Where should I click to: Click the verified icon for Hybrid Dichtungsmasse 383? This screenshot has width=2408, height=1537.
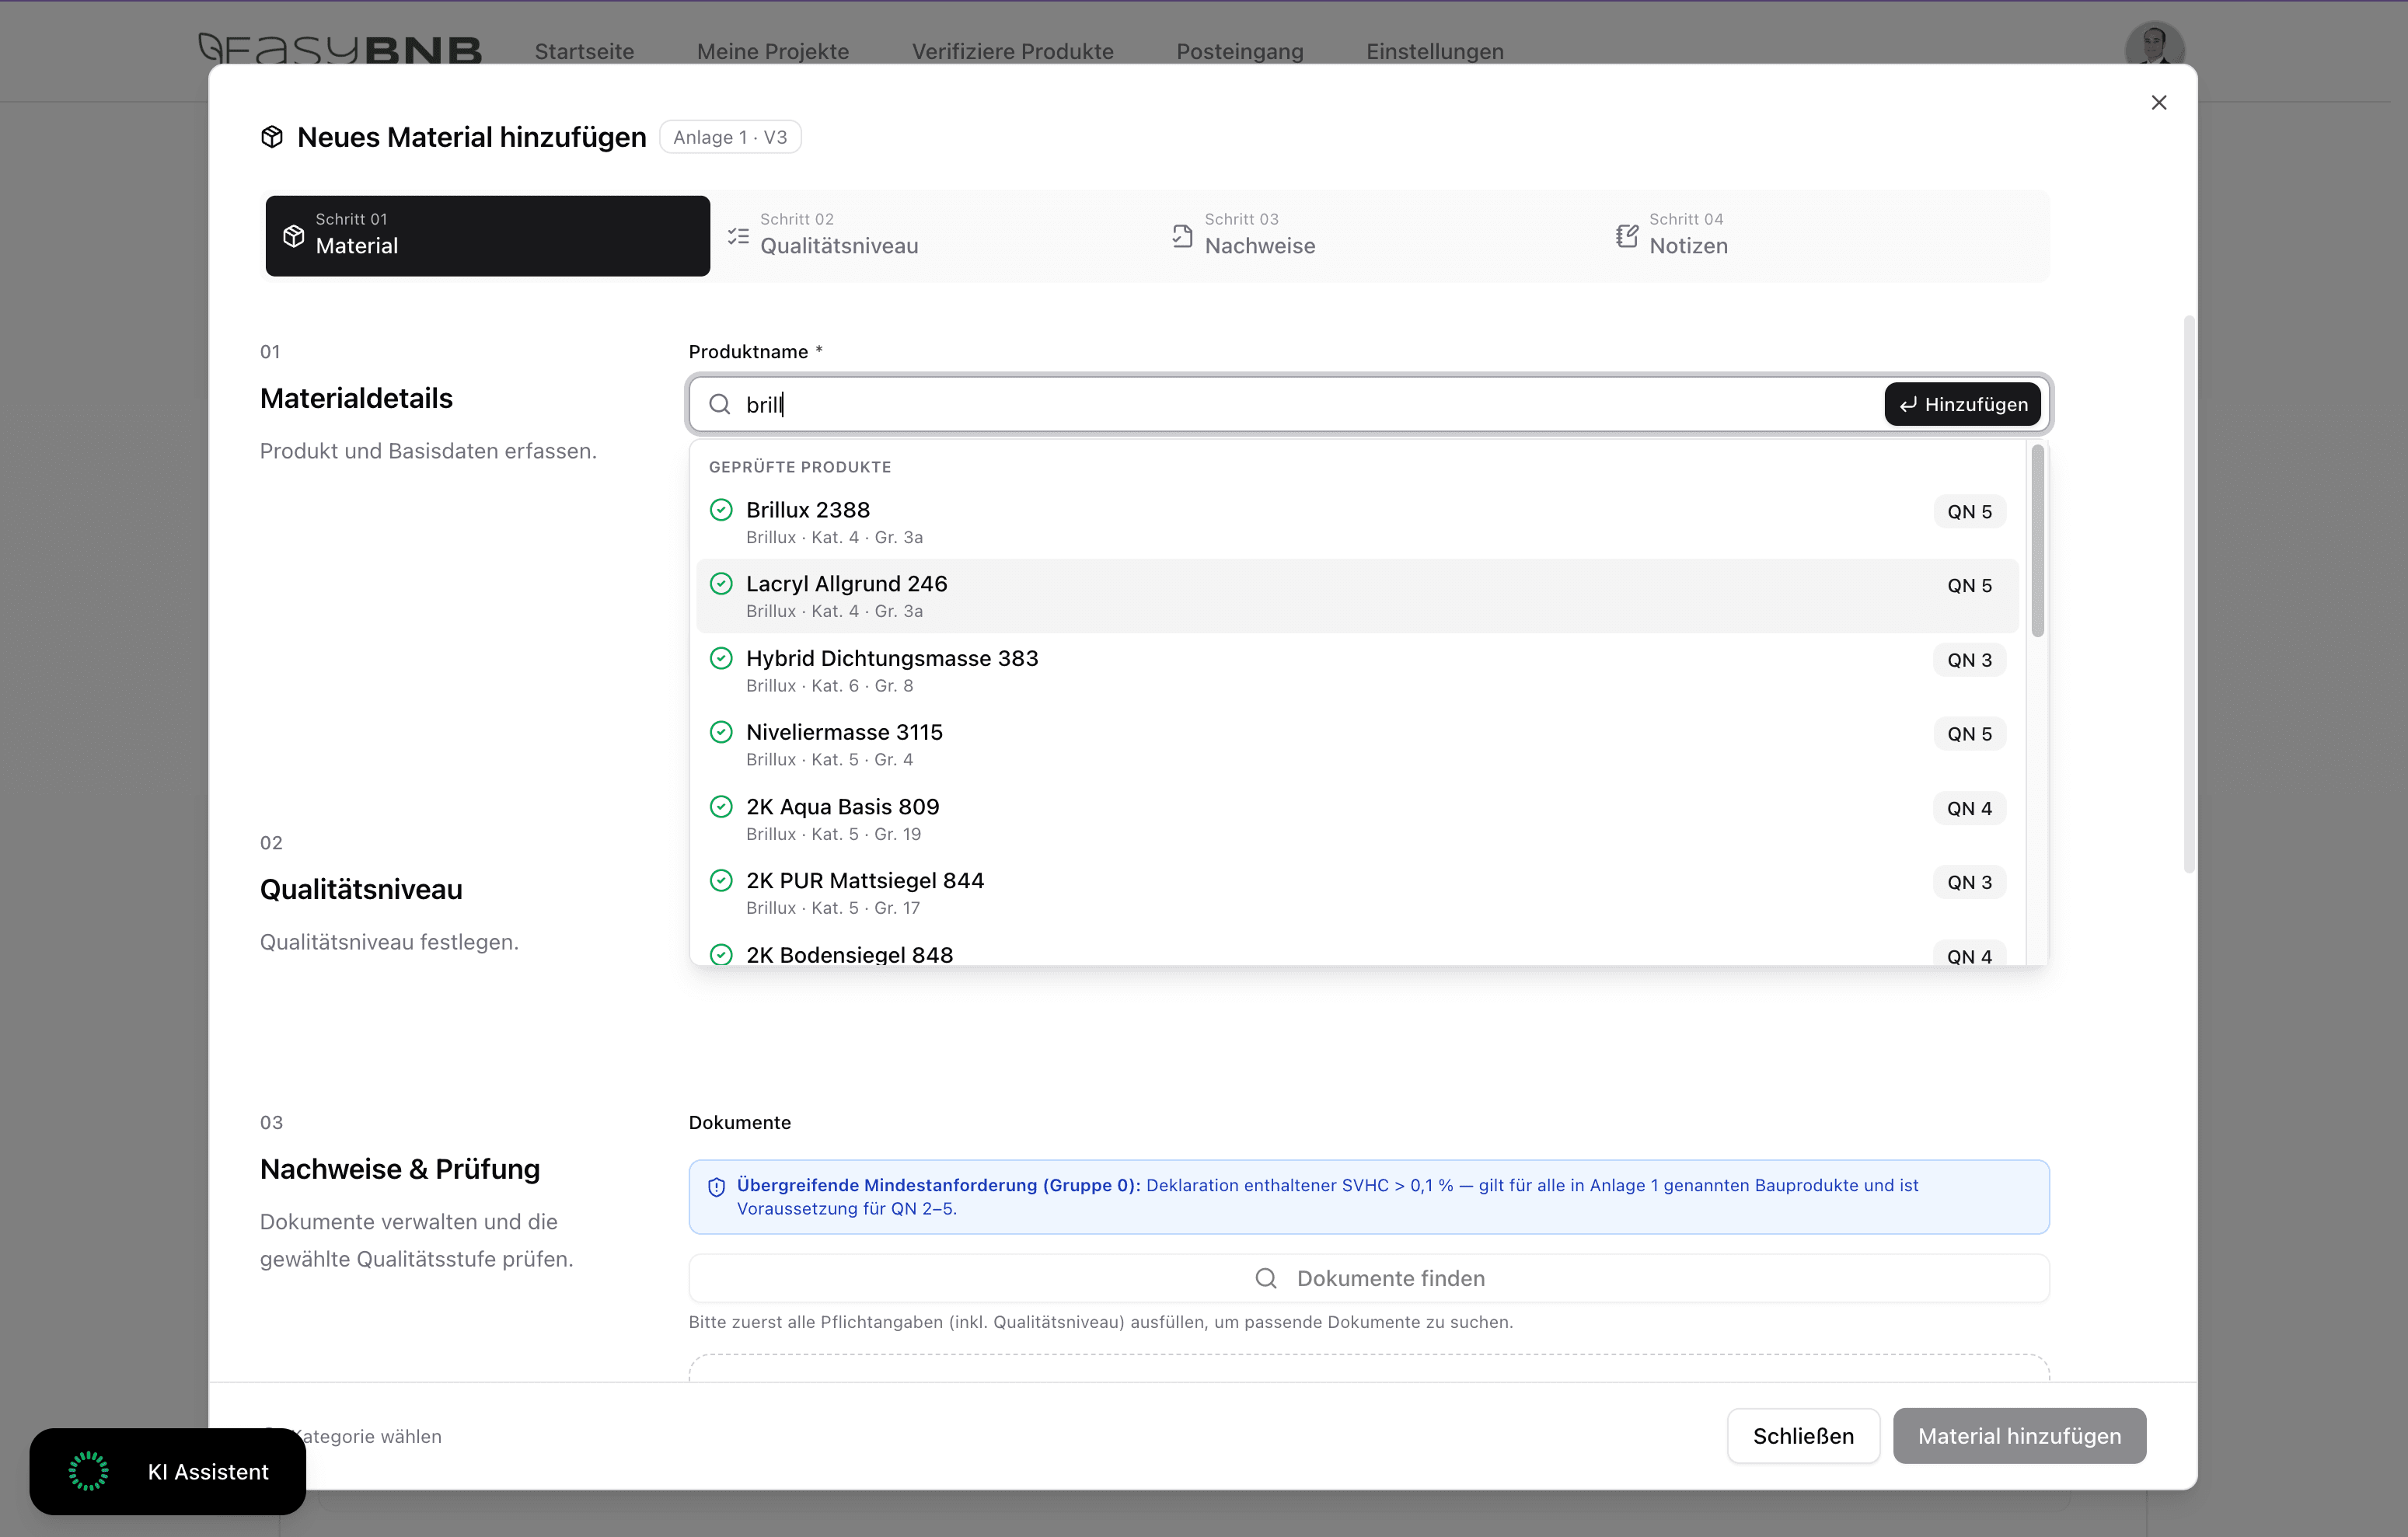721,658
